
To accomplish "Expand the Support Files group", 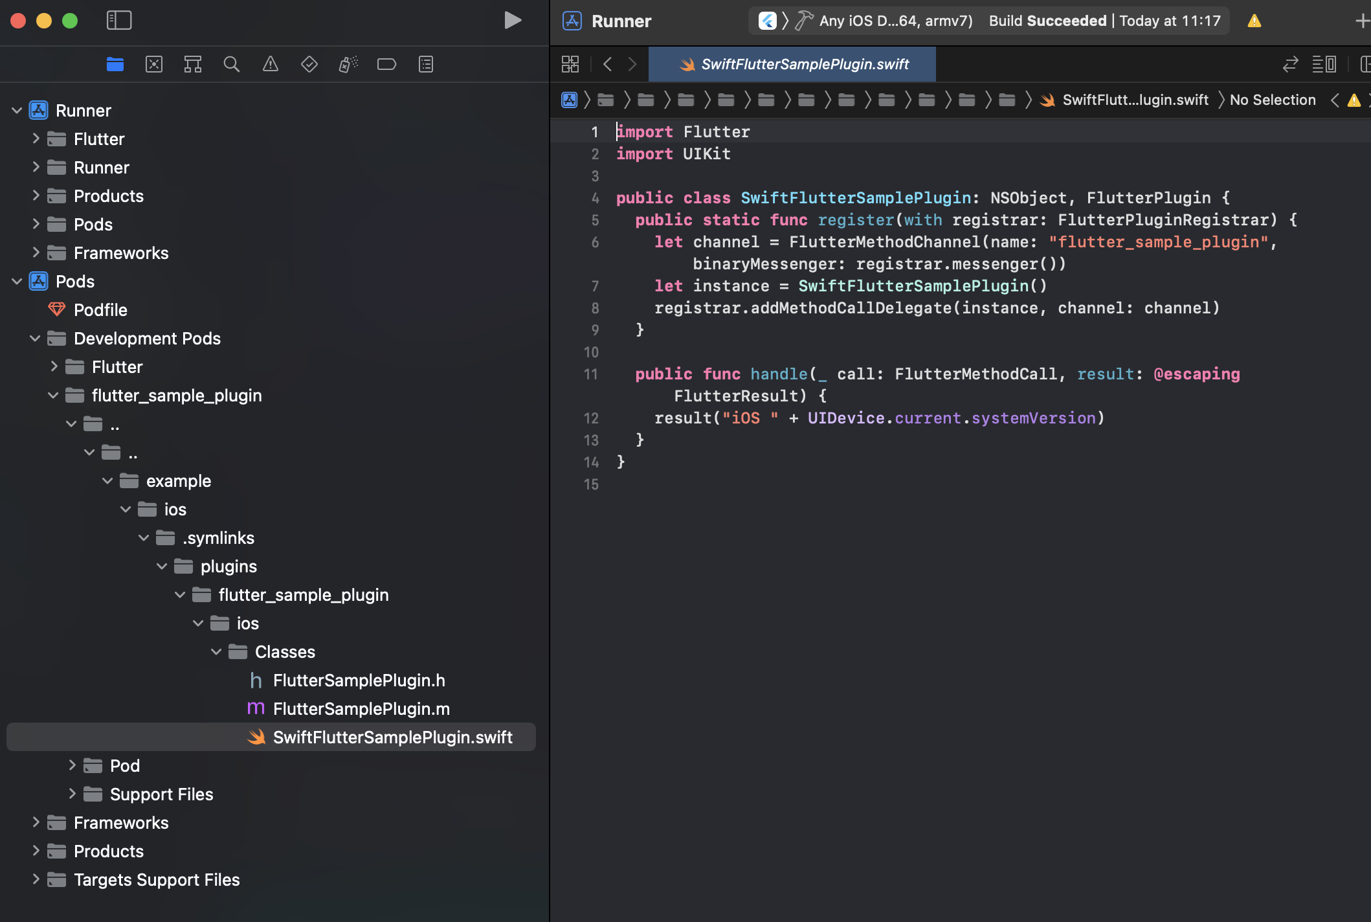I will (72, 794).
